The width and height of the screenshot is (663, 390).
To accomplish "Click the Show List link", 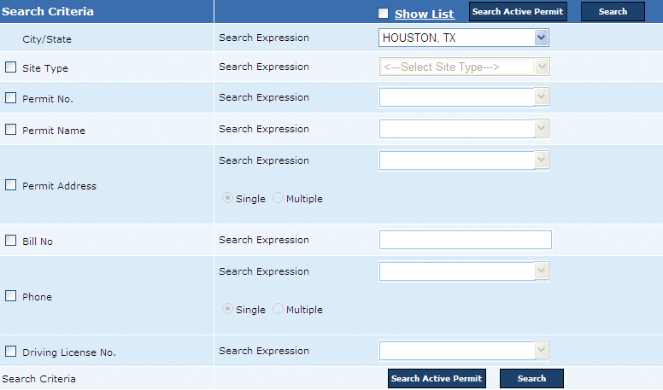I will [x=424, y=15].
